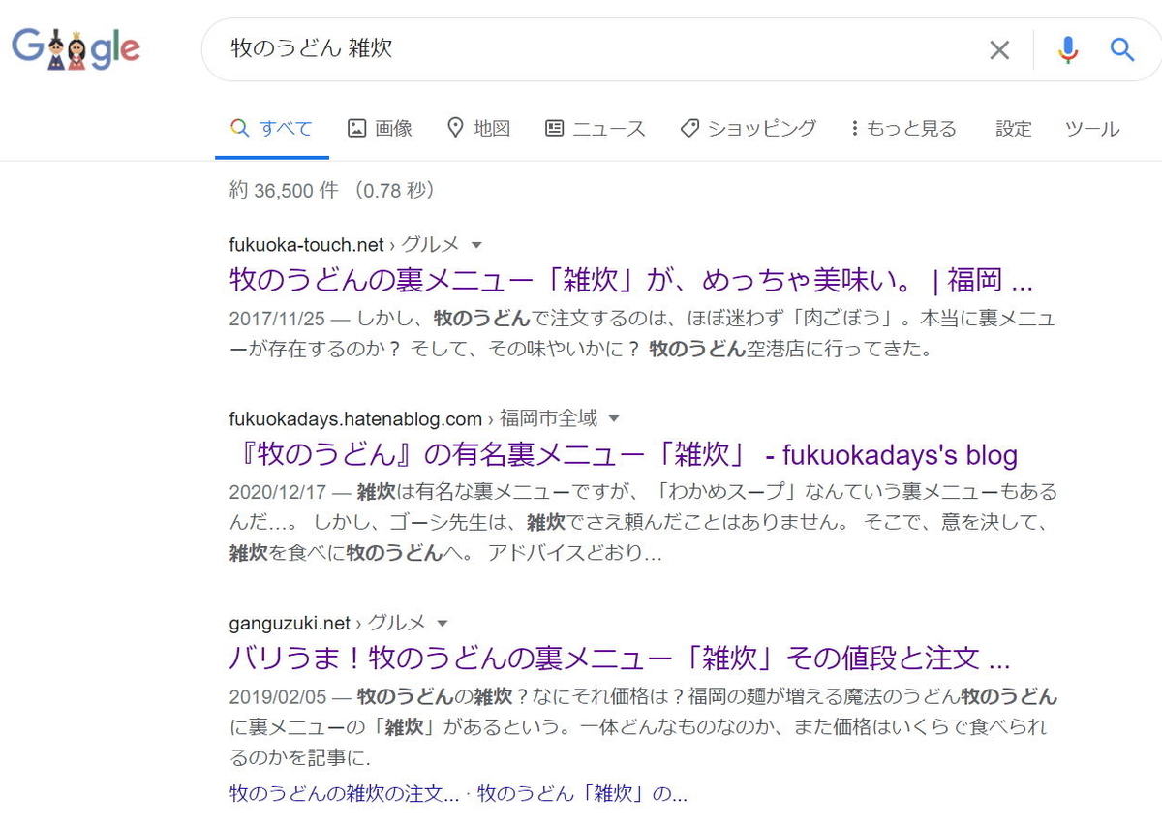Expand the もっと見る menu

pyautogui.click(x=903, y=128)
